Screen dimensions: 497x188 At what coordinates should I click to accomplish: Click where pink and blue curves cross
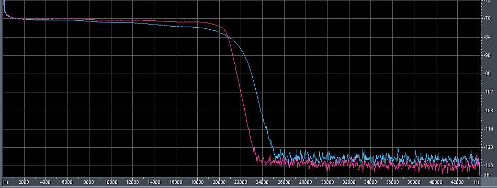click(228, 37)
